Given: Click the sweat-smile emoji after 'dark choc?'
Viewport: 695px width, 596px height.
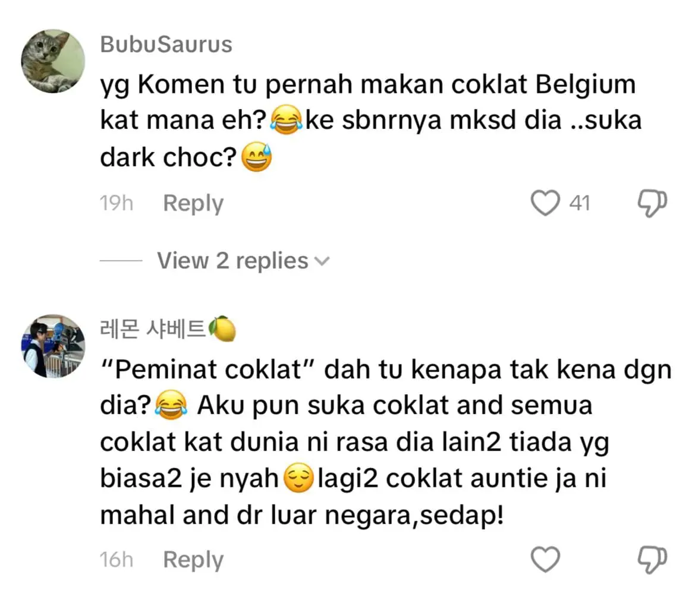Looking at the screenshot, I should 256,158.
